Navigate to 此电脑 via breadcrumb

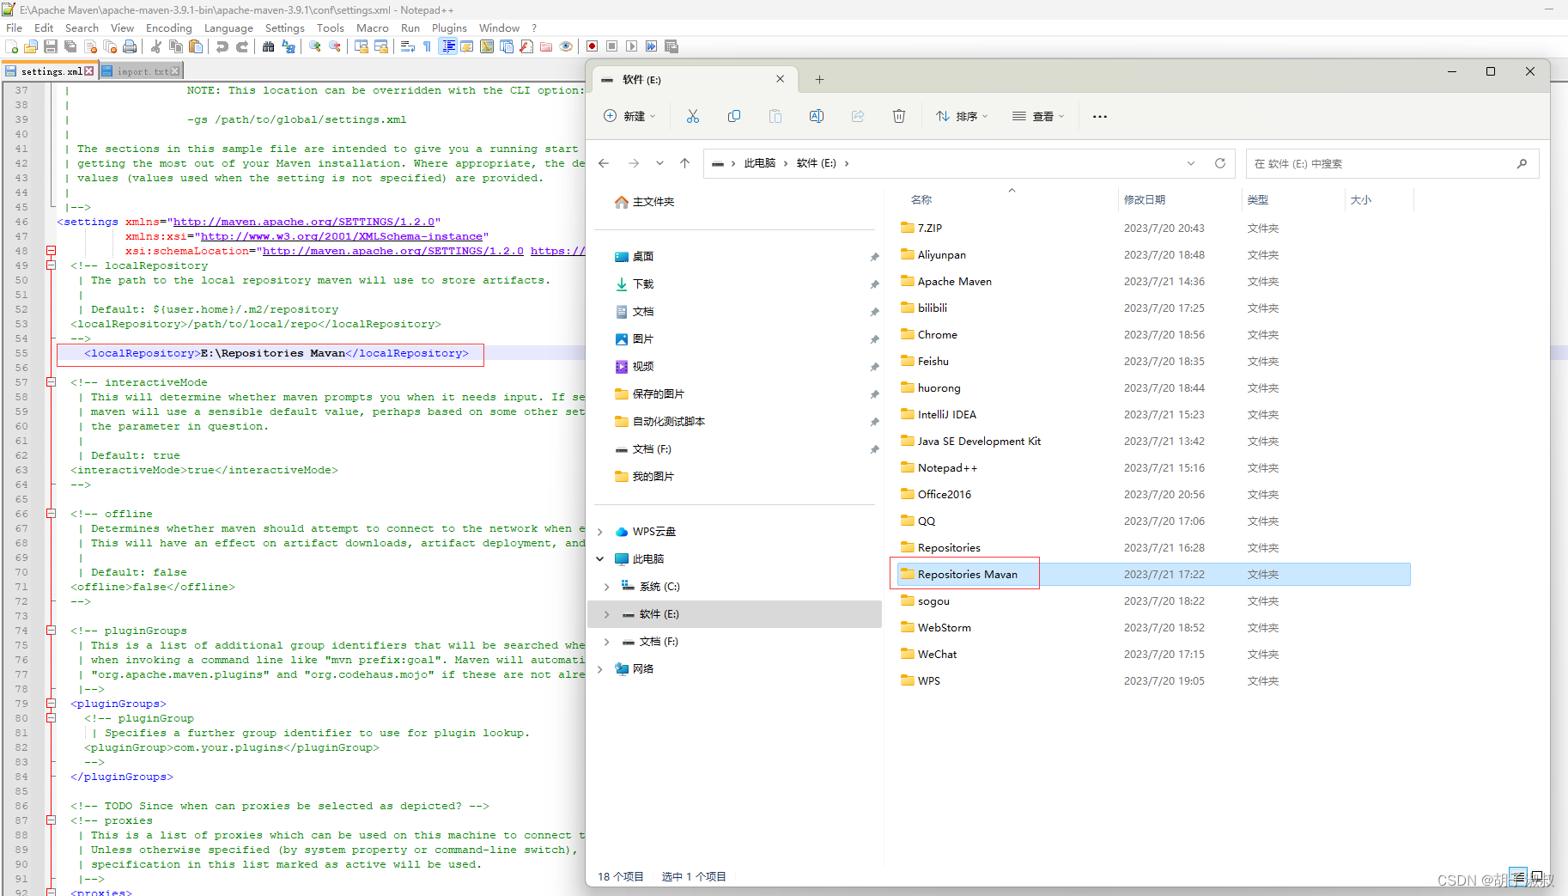point(761,162)
